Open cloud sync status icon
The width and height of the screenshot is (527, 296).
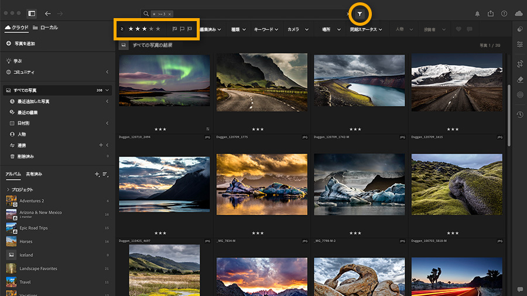pos(519,13)
